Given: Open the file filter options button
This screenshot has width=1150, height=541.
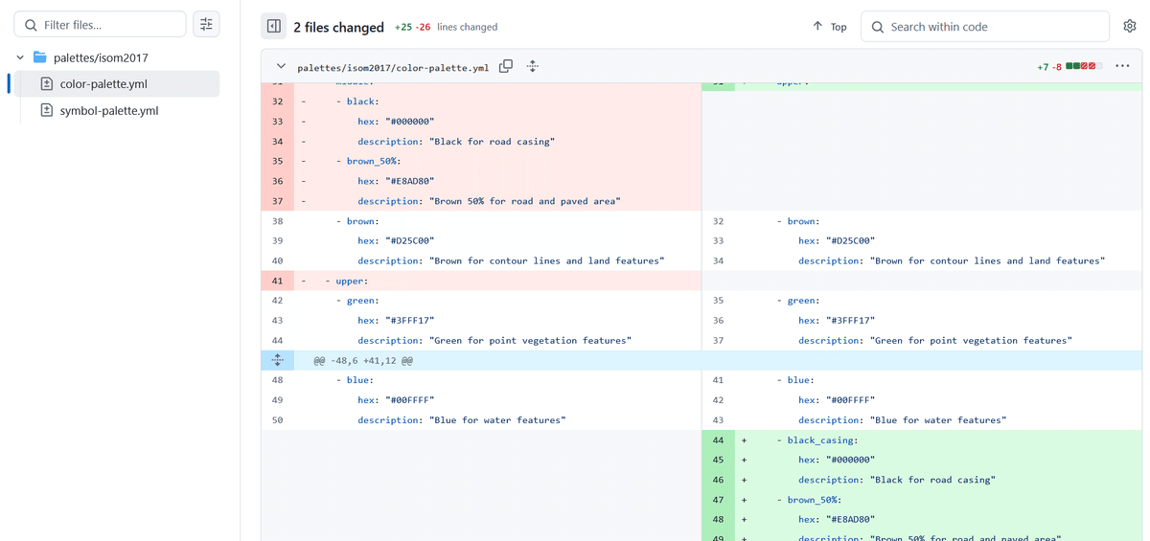Looking at the screenshot, I should [x=206, y=25].
